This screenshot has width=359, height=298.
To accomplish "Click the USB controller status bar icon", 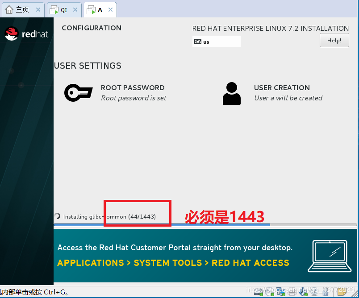I will click(326, 292).
